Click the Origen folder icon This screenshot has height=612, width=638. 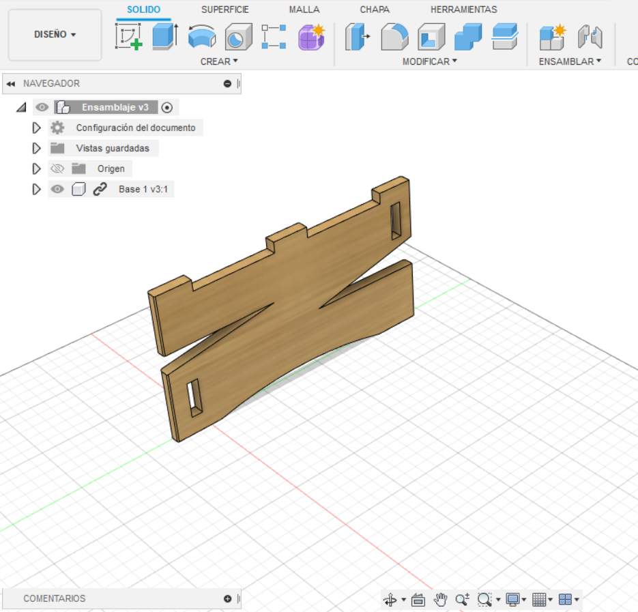(78, 169)
